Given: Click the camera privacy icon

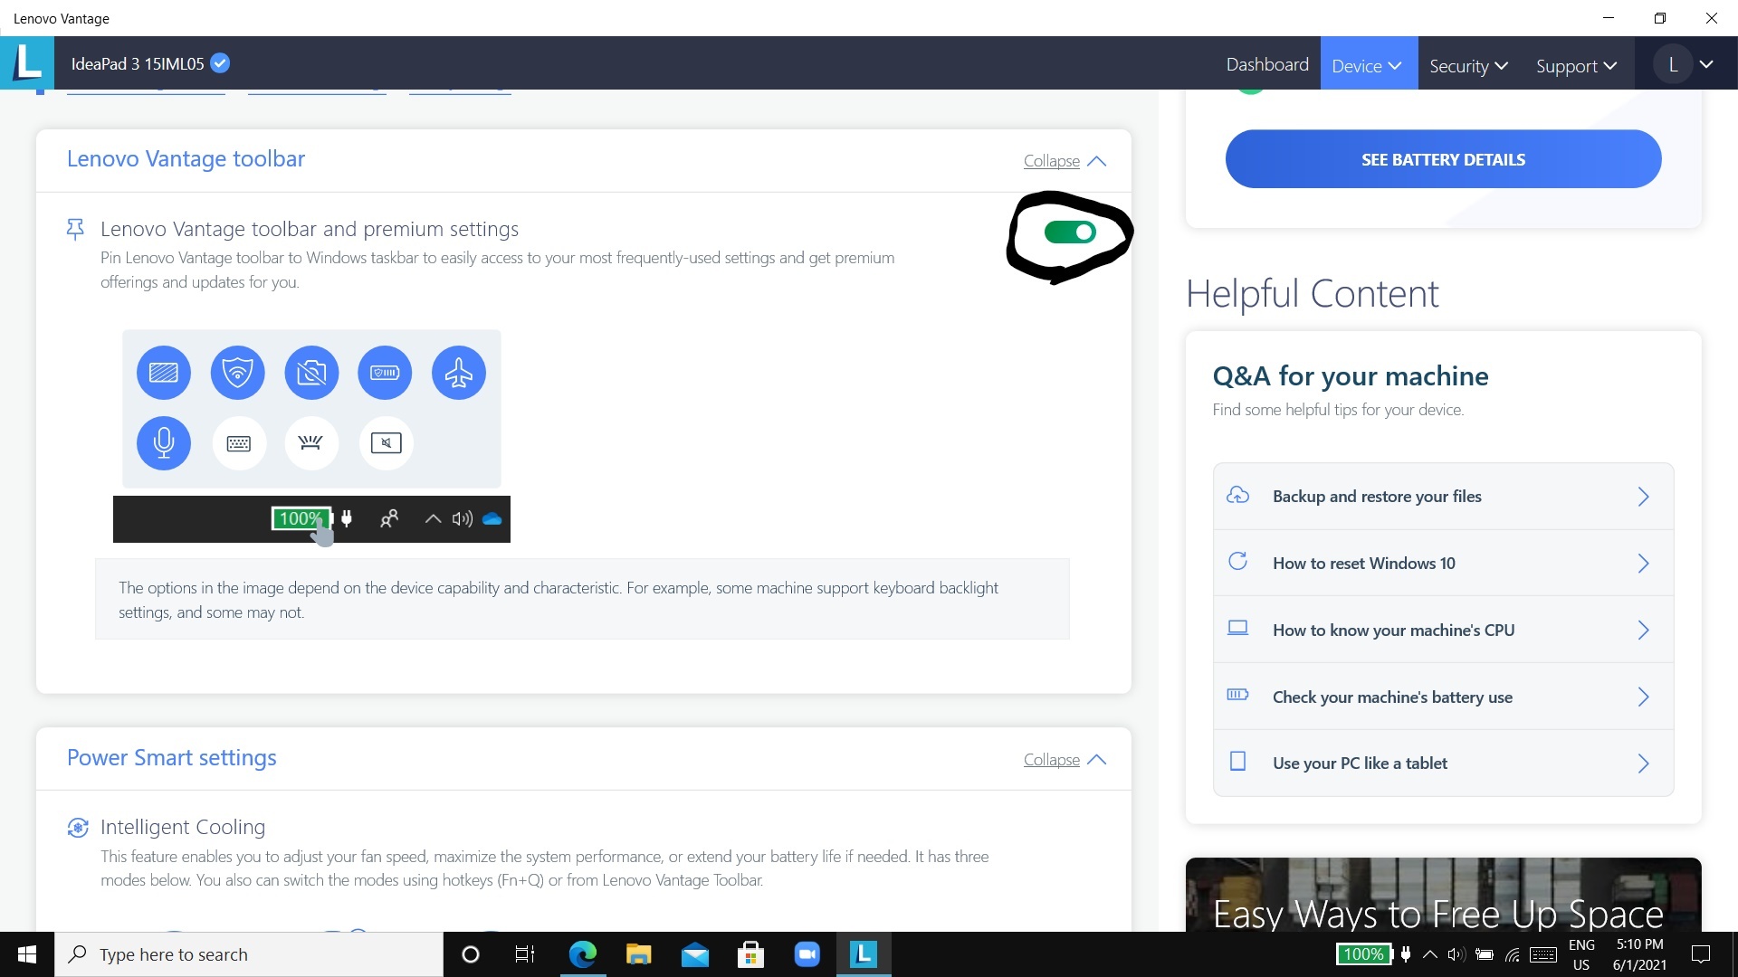Looking at the screenshot, I should click(311, 373).
